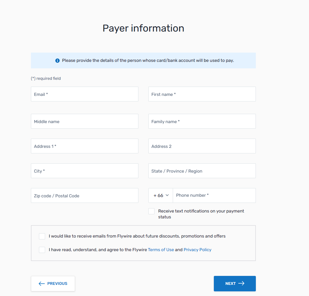This screenshot has height=296, width=309.
Task: Tick the agree to Terms checkbox
Action: (42, 250)
